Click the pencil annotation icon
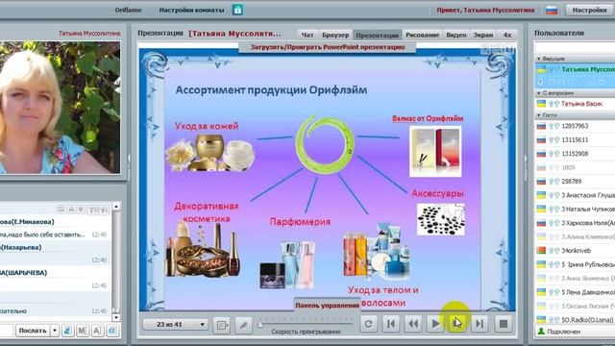 click(x=243, y=325)
